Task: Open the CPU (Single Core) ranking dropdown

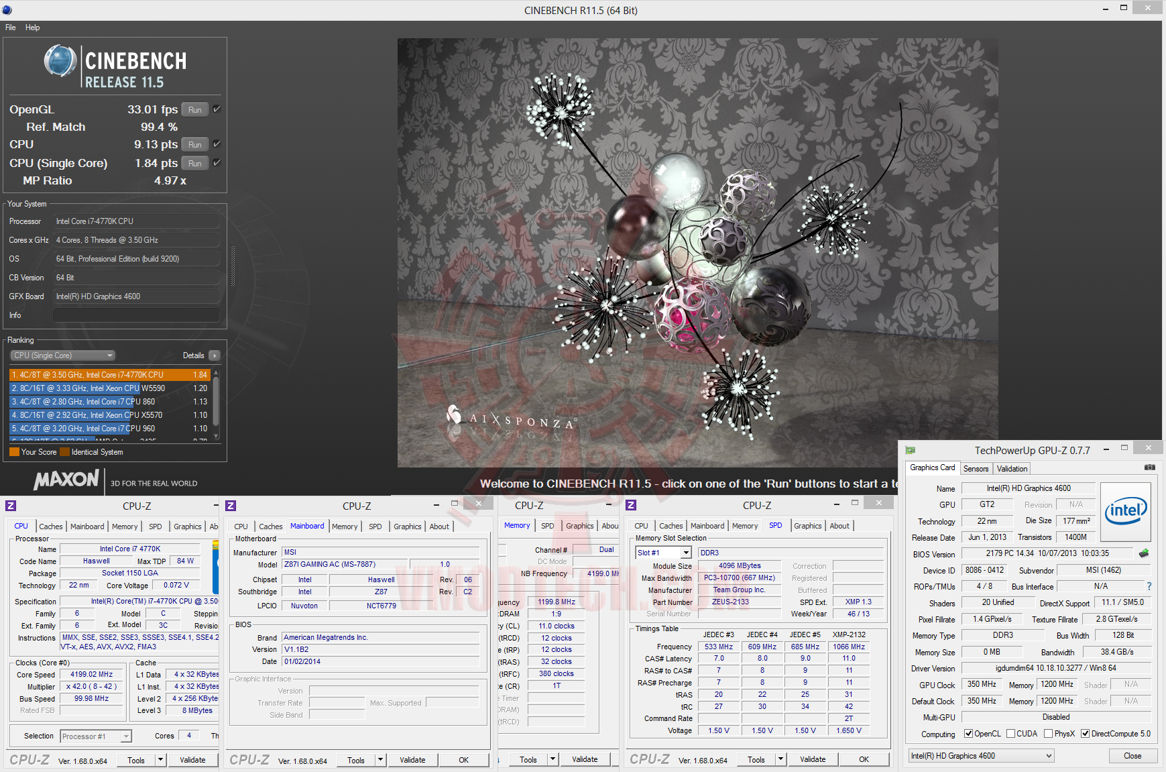Action: pos(63,355)
